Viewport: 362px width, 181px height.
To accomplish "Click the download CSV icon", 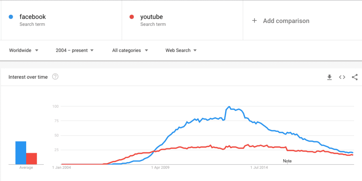I will click(x=329, y=77).
